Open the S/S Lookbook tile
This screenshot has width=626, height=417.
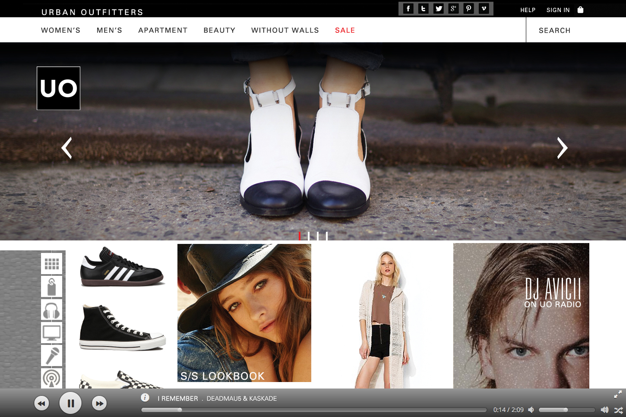pos(244,313)
